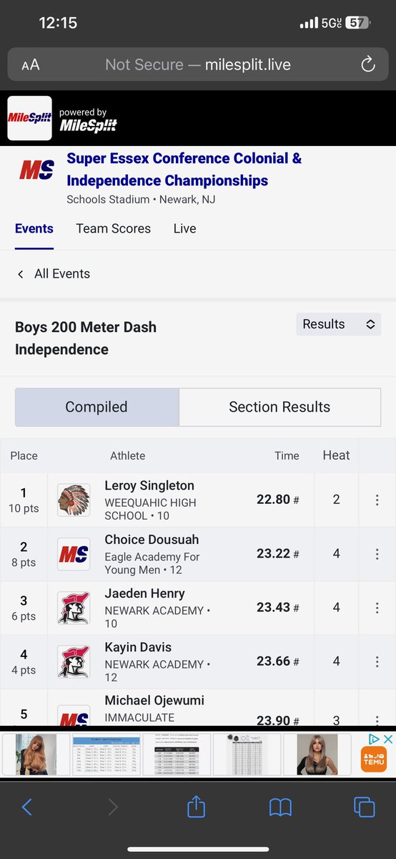Tap the MileSplit logo in header
This screenshot has height=859, width=396.
point(29,118)
